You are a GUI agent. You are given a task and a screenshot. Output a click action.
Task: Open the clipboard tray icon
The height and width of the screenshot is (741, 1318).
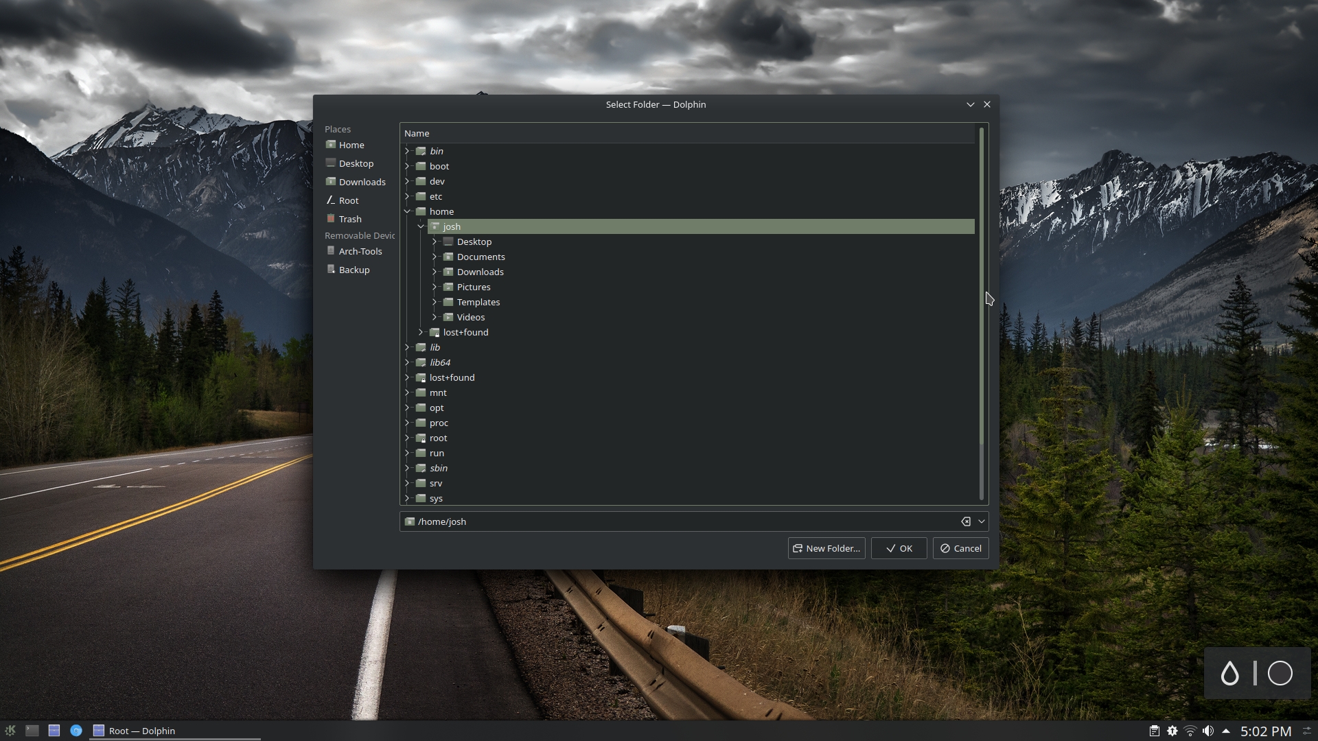(x=1155, y=731)
